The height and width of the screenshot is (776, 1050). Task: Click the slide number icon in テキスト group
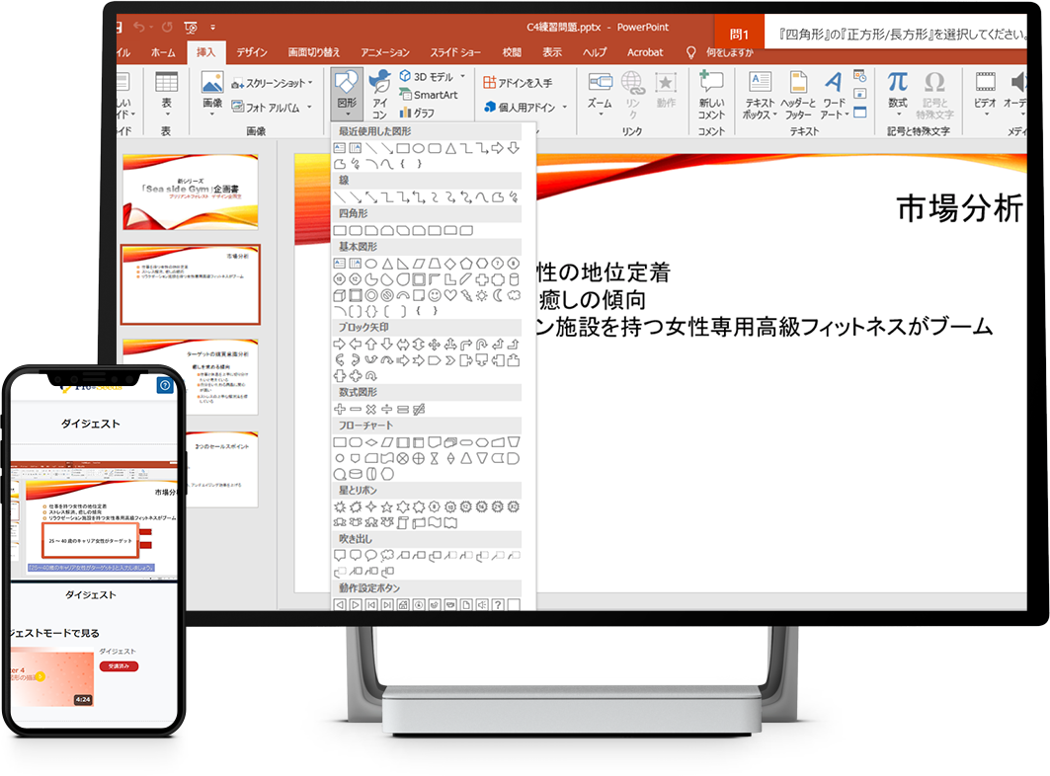coord(860,94)
